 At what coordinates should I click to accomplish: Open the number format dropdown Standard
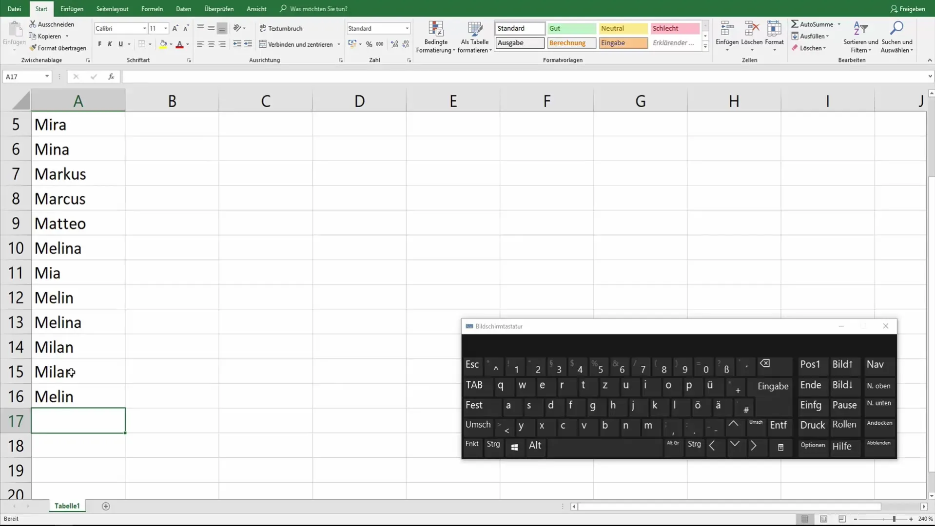[407, 28]
